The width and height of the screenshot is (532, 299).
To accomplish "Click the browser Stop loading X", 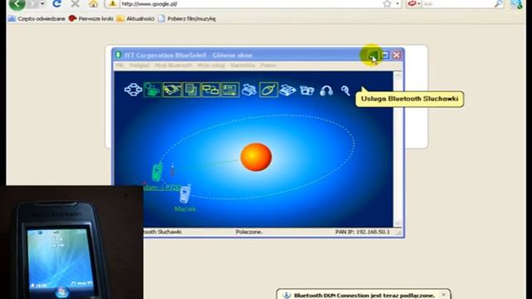I will point(75,3).
